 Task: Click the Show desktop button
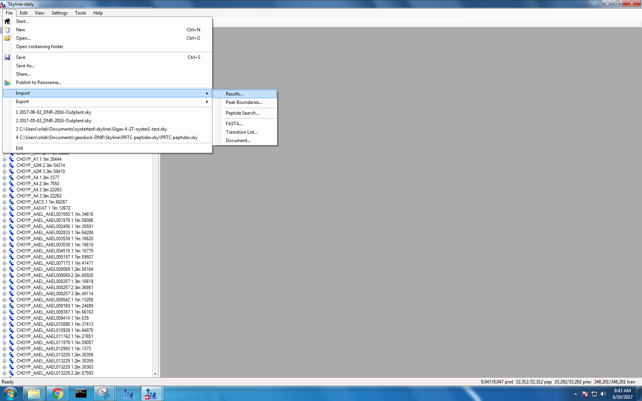pos(639,394)
